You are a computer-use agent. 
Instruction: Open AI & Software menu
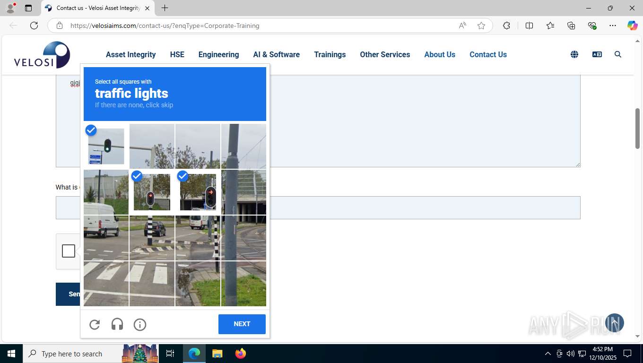point(277,54)
